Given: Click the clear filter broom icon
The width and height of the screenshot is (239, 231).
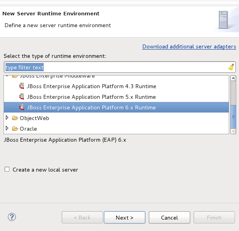Looking at the screenshot, I should coord(231,67).
